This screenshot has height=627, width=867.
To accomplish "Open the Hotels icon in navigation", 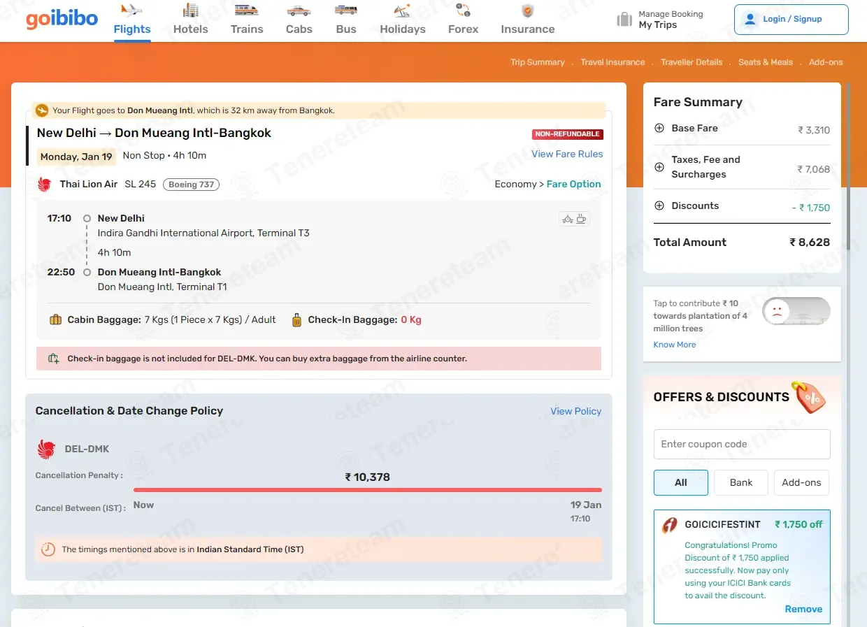I will (190, 10).
